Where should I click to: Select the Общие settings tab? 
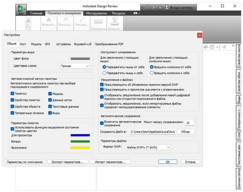pyautogui.click(x=12, y=44)
